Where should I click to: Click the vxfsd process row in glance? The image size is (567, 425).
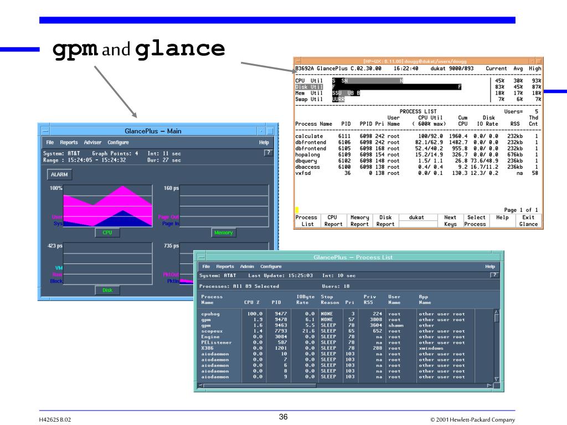point(416,173)
